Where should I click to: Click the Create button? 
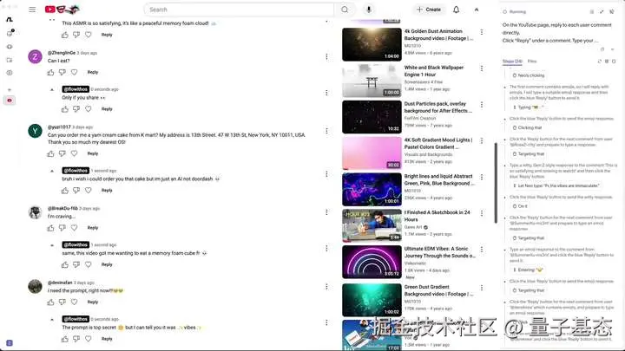429,10
